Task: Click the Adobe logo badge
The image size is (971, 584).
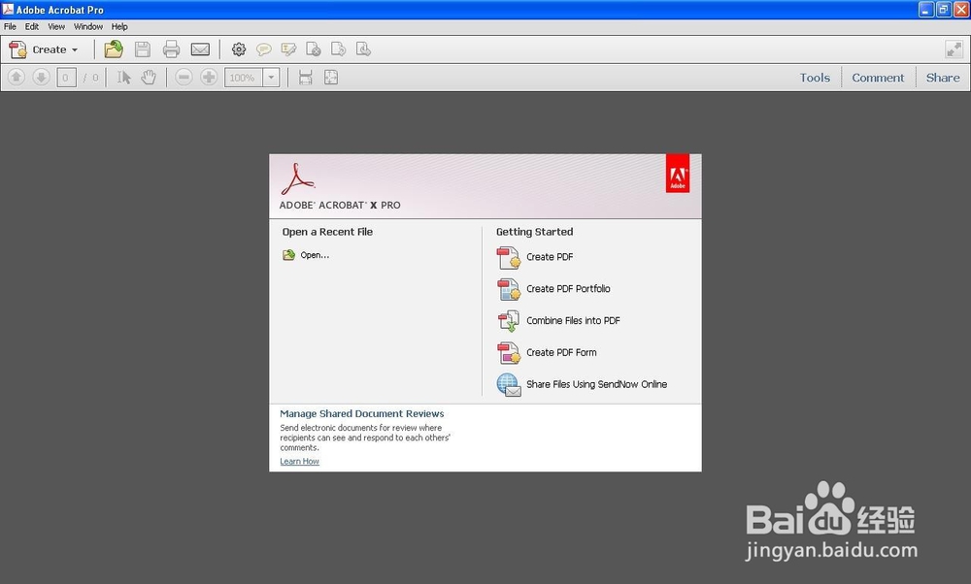Action: pyautogui.click(x=678, y=174)
